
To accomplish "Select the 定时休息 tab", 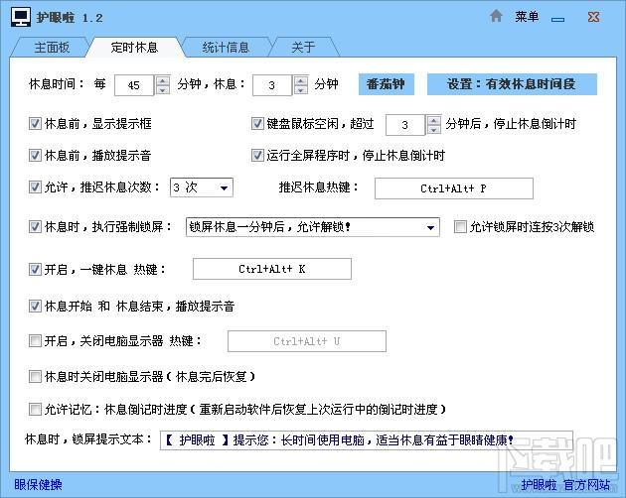I will point(134,47).
